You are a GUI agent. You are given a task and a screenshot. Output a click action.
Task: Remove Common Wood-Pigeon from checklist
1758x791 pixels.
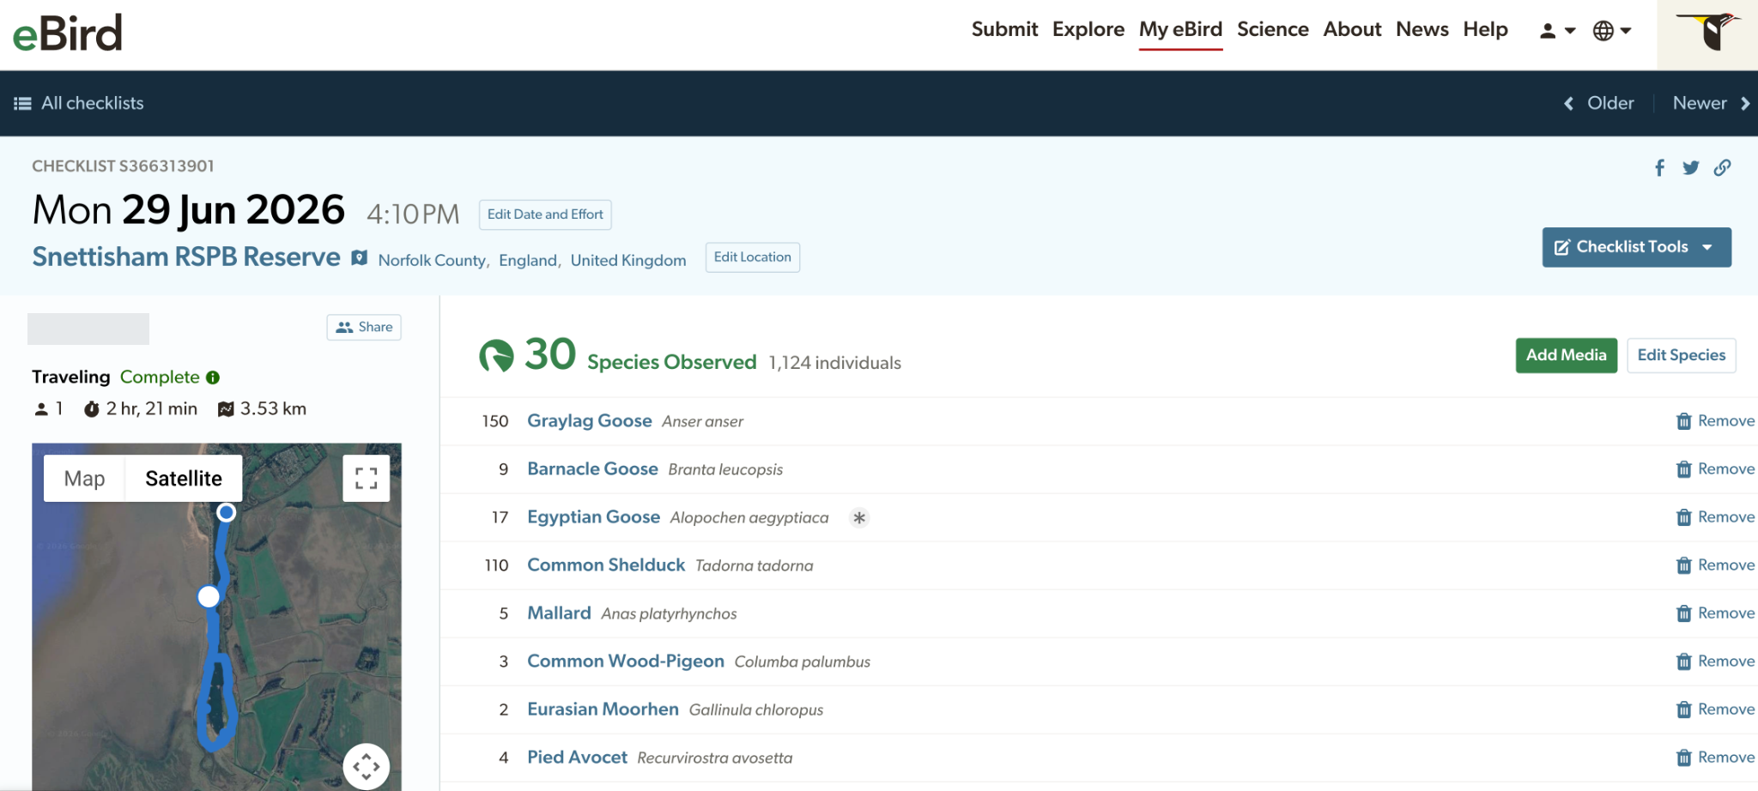(1715, 661)
